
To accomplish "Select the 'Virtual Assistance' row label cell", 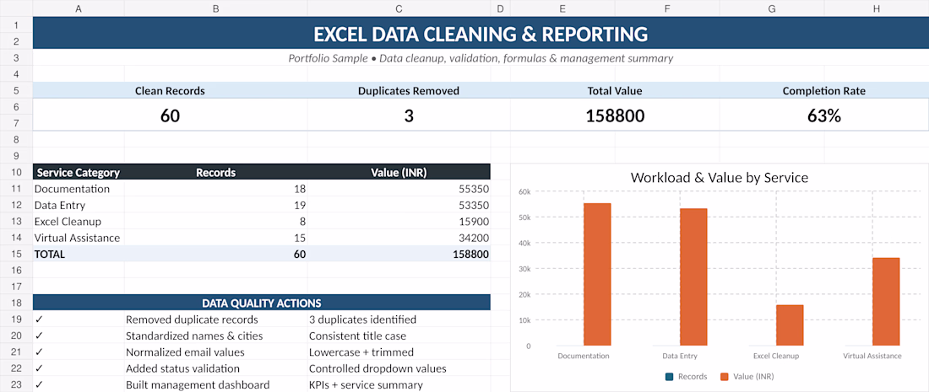I will tap(79, 238).
